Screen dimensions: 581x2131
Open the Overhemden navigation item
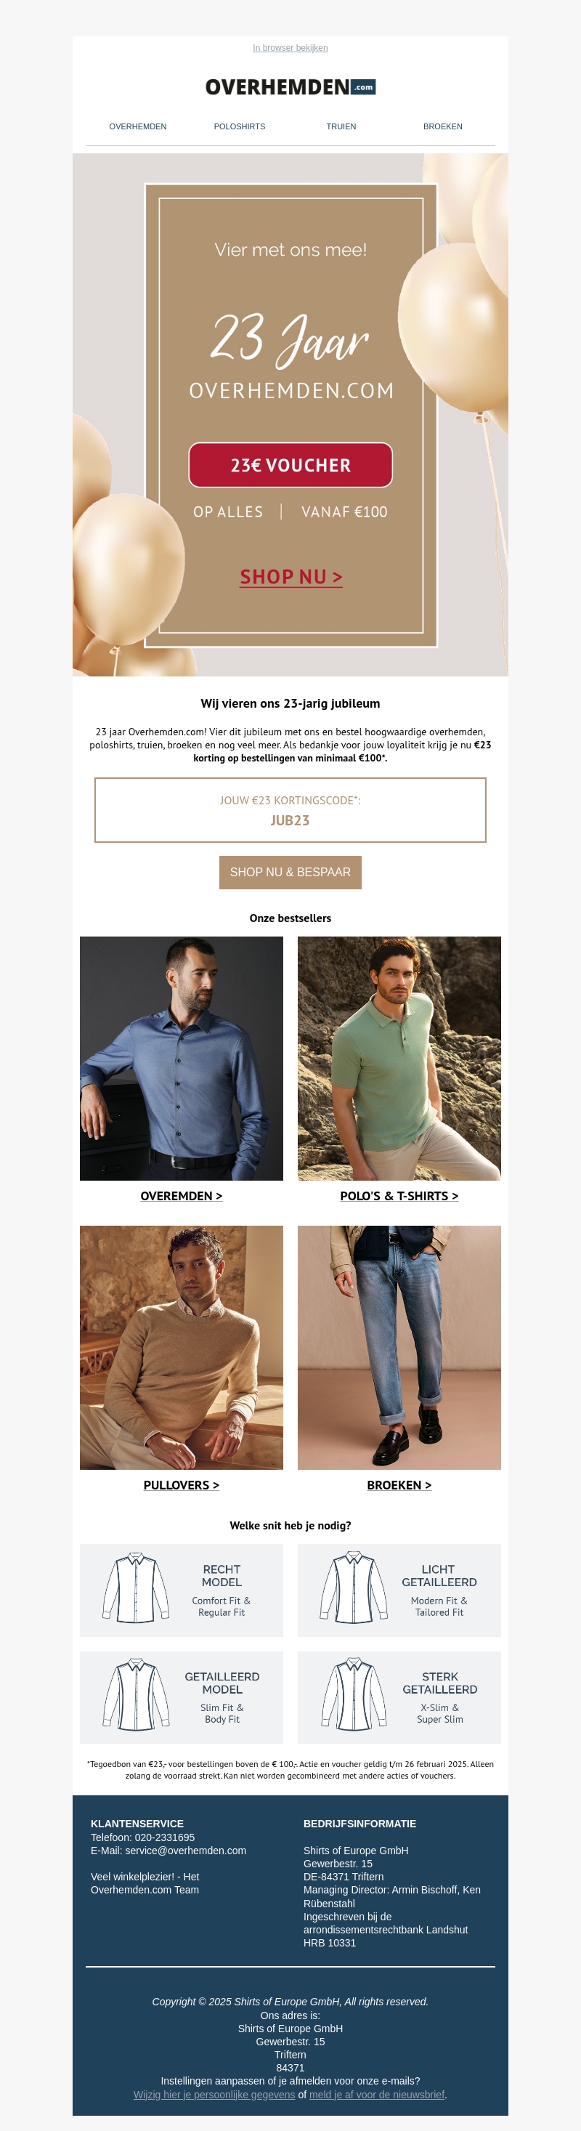click(x=138, y=126)
